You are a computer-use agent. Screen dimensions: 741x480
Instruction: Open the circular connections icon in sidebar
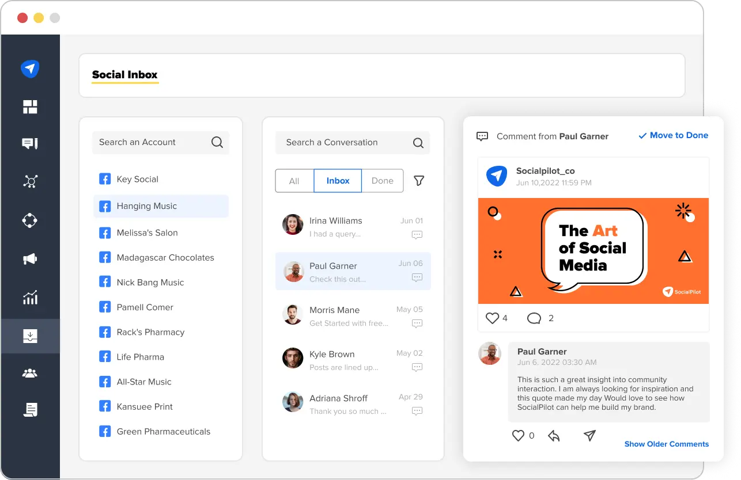pos(30,220)
